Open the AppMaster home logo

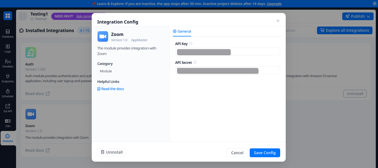click(8, 16)
